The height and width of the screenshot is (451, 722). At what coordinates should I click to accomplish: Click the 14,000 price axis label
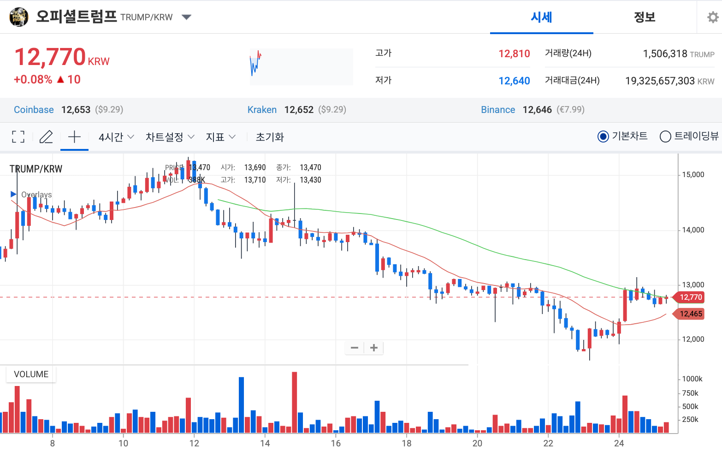[693, 230]
